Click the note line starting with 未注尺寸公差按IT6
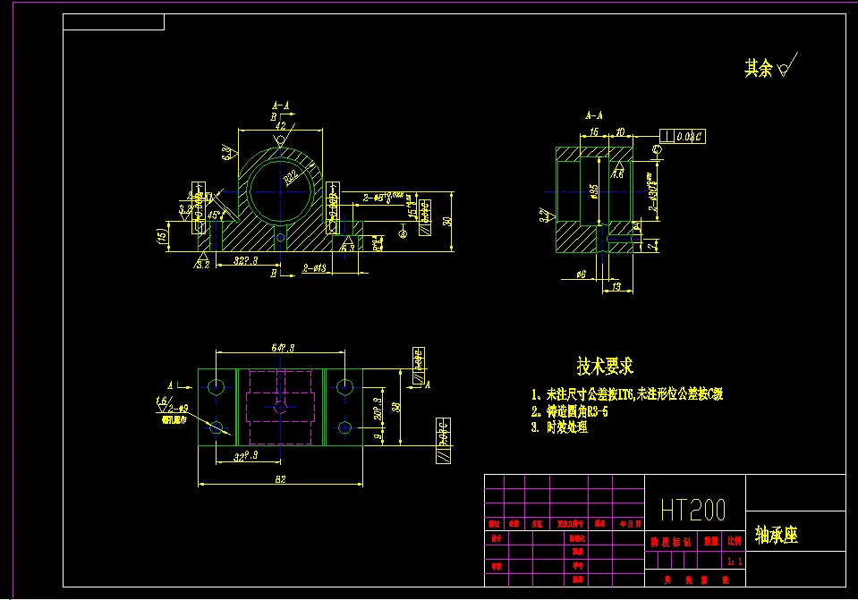 coord(627,394)
